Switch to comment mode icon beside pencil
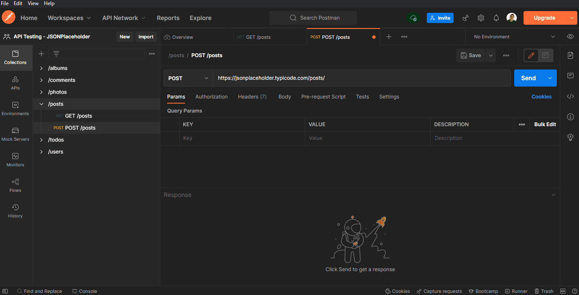This screenshot has width=579, height=295. [x=545, y=55]
